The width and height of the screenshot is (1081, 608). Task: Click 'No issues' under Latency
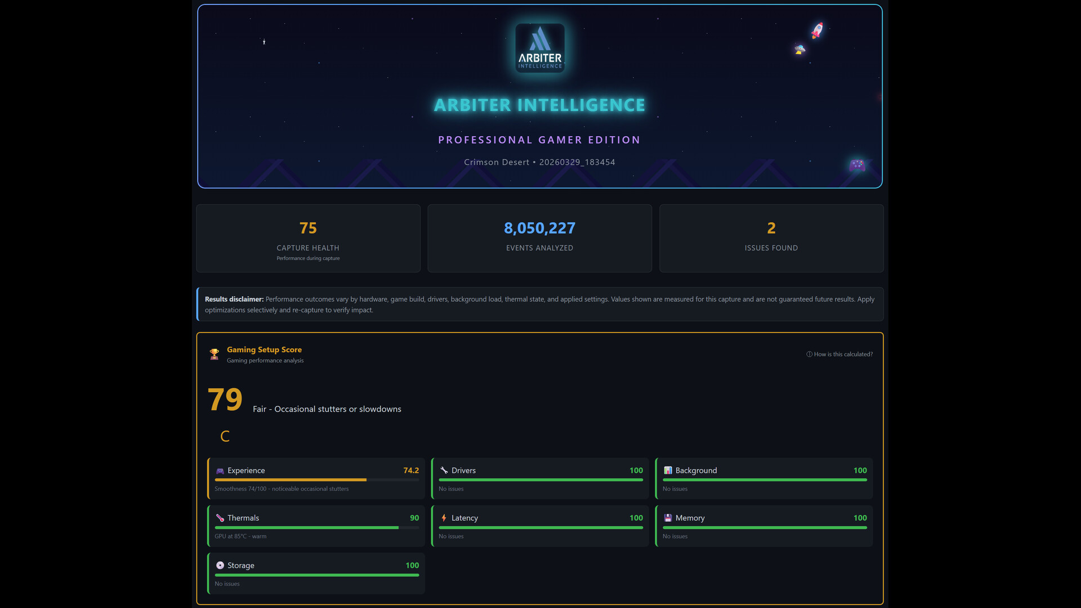(451, 537)
